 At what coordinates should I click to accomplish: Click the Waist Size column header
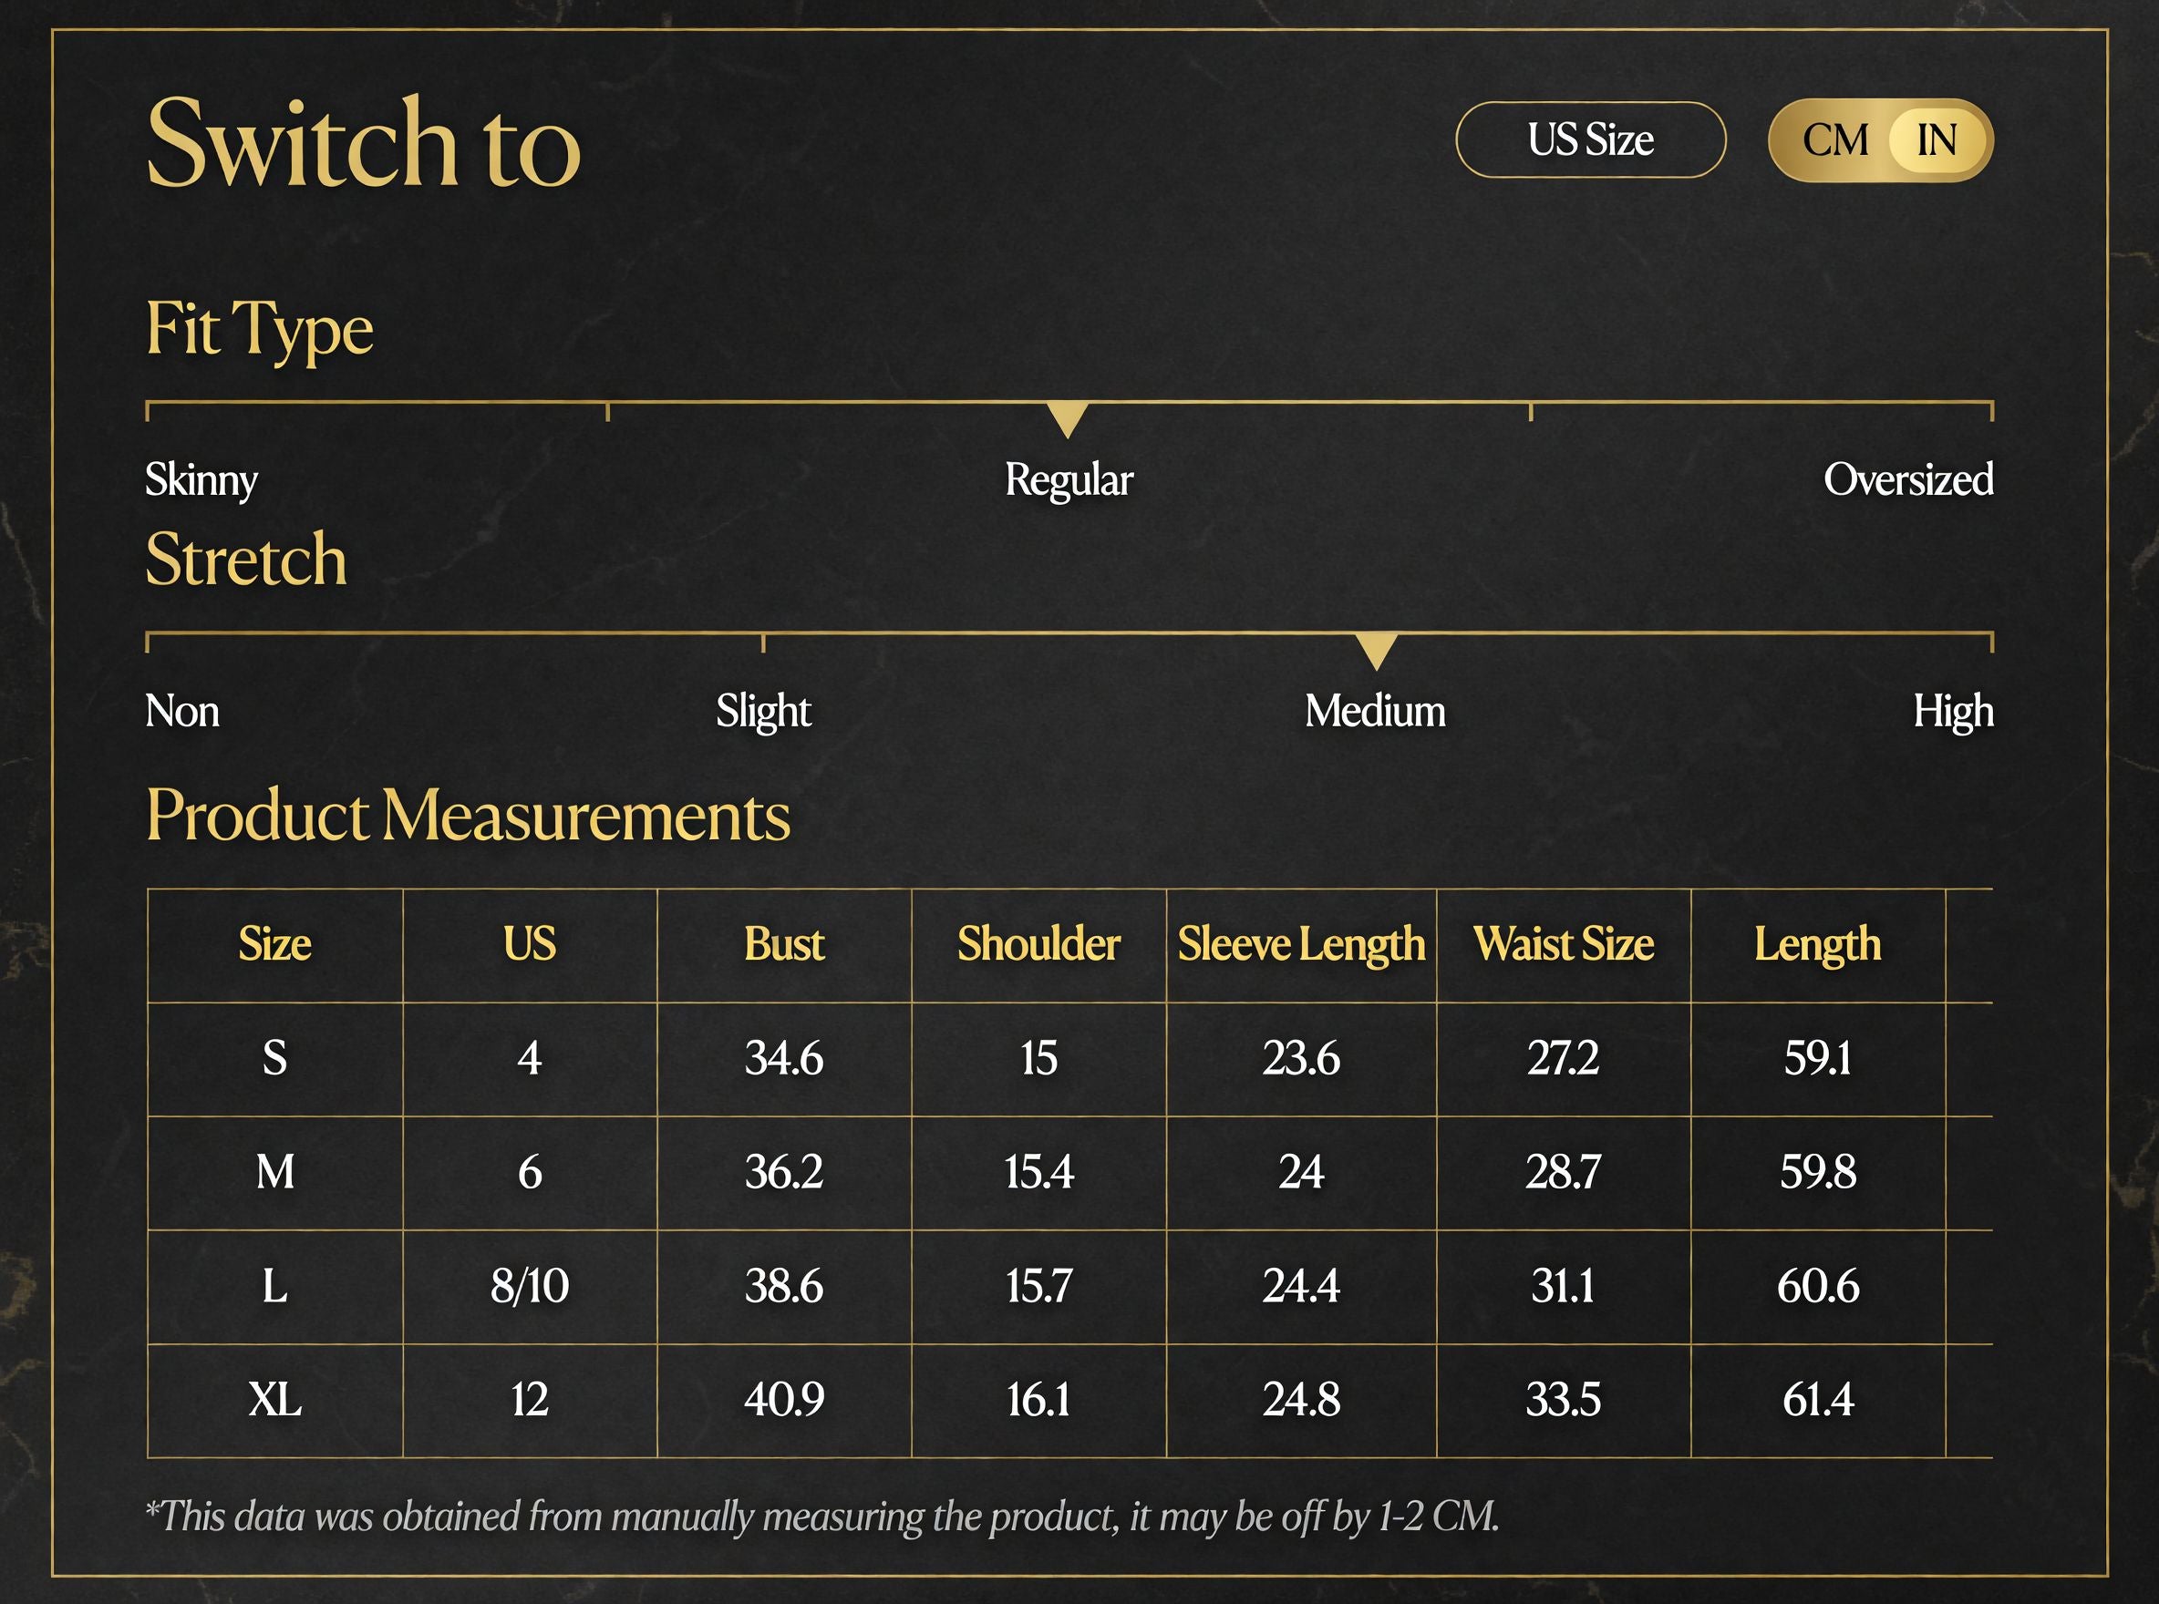coord(1564,944)
